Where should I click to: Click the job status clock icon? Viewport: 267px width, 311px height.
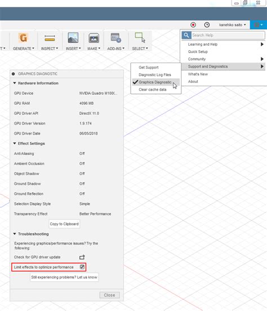(207, 25)
